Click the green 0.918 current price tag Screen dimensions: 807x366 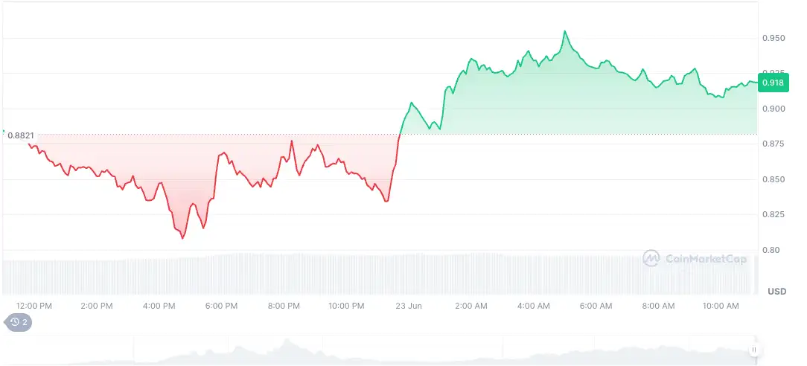(x=773, y=83)
